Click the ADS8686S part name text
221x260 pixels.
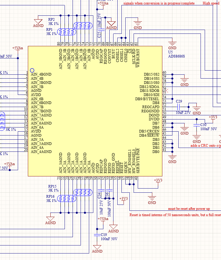tap(177, 56)
